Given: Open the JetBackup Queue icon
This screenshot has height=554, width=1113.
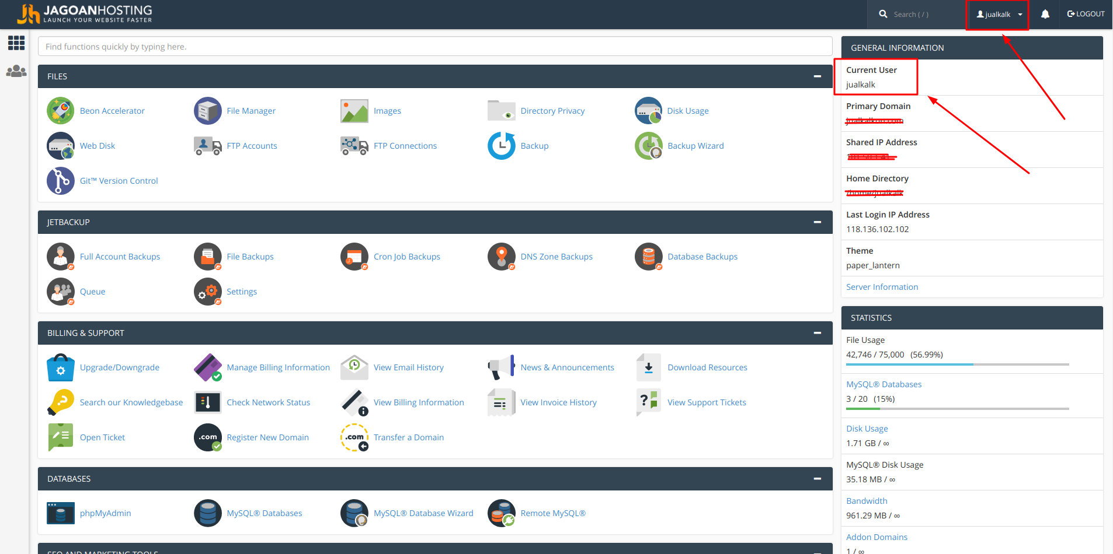Looking at the screenshot, I should [x=61, y=292].
